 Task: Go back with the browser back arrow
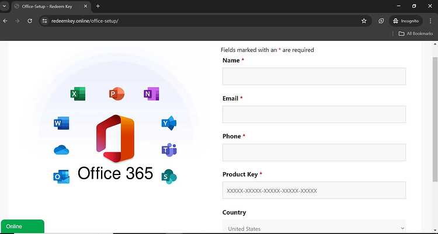[x=5, y=21]
